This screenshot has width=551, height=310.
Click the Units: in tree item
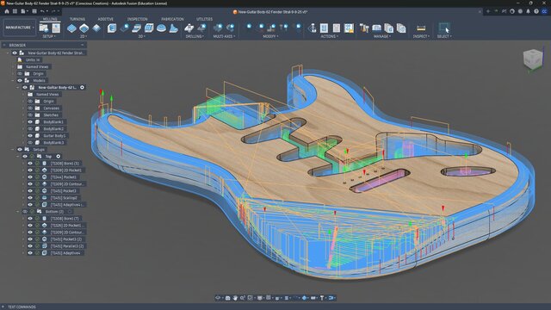click(x=33, y=59)
